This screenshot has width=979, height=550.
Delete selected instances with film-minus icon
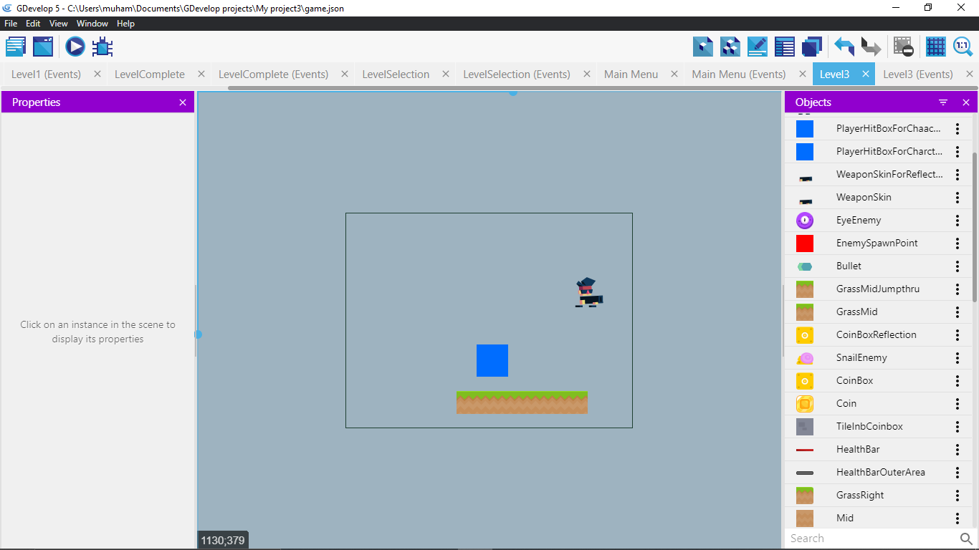904,47
